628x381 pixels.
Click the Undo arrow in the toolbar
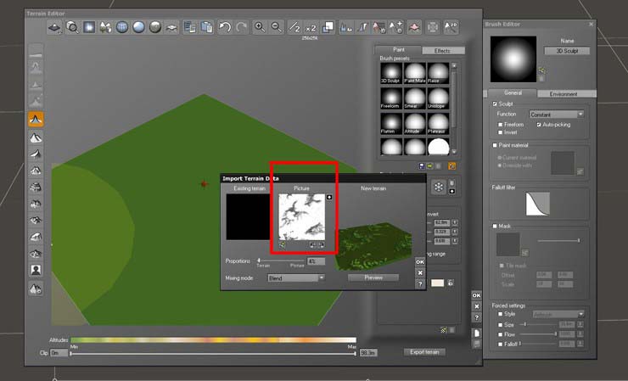click(225, 27)
